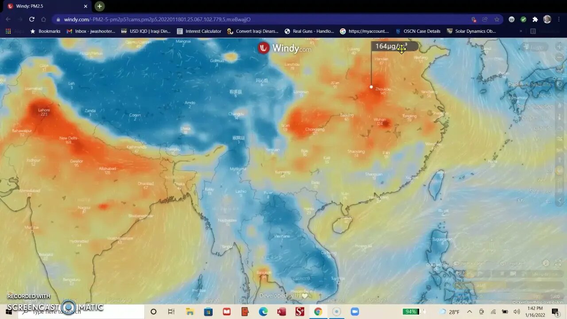Show more bookmarks with the chevron
This screenshot has height=319, width=567.
(520, 31)
